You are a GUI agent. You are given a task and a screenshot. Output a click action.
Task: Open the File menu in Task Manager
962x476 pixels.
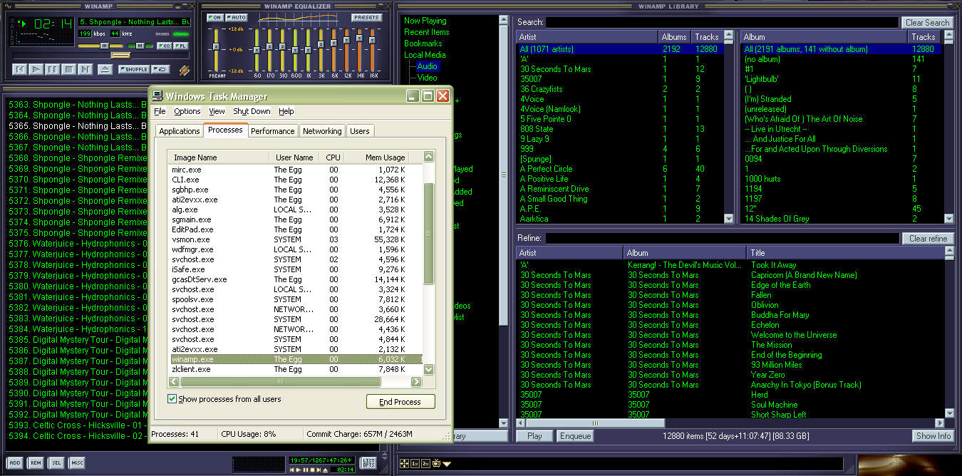[160, 111]
